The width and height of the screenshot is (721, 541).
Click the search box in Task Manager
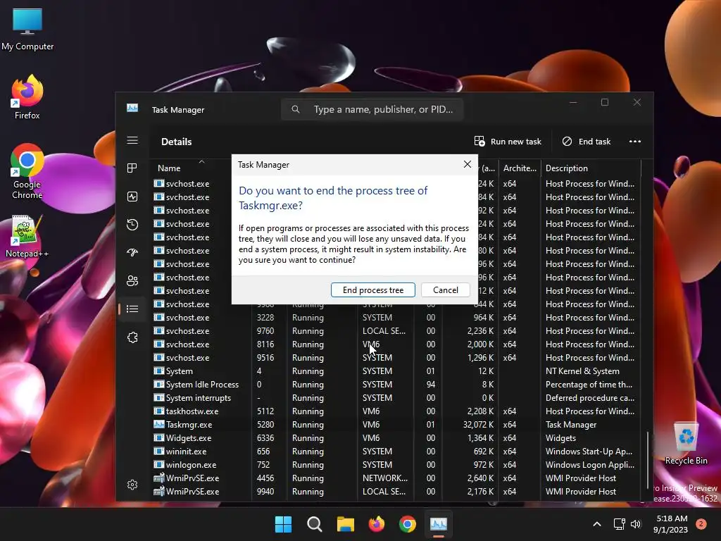[372, 109]
